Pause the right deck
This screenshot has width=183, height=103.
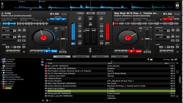(x=124, y=51)
